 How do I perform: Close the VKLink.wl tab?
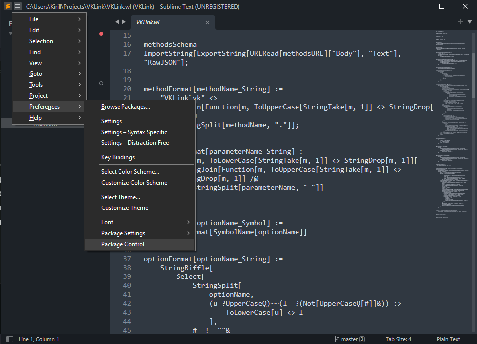tap(207, 22)
